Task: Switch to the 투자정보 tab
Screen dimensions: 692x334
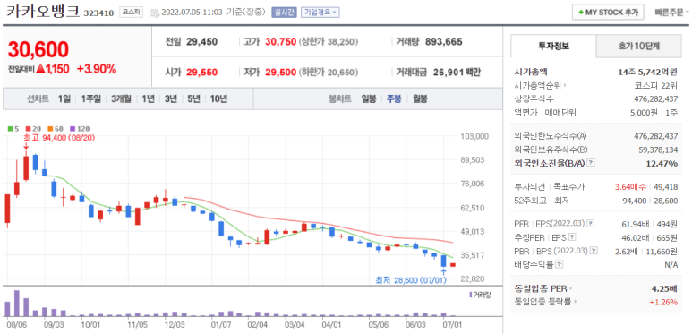Action: [x=553, y=46]
